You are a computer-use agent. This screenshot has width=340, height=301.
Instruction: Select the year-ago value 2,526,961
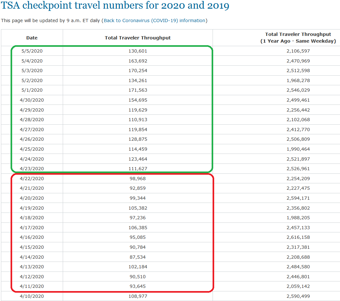[x=298, y=169]
